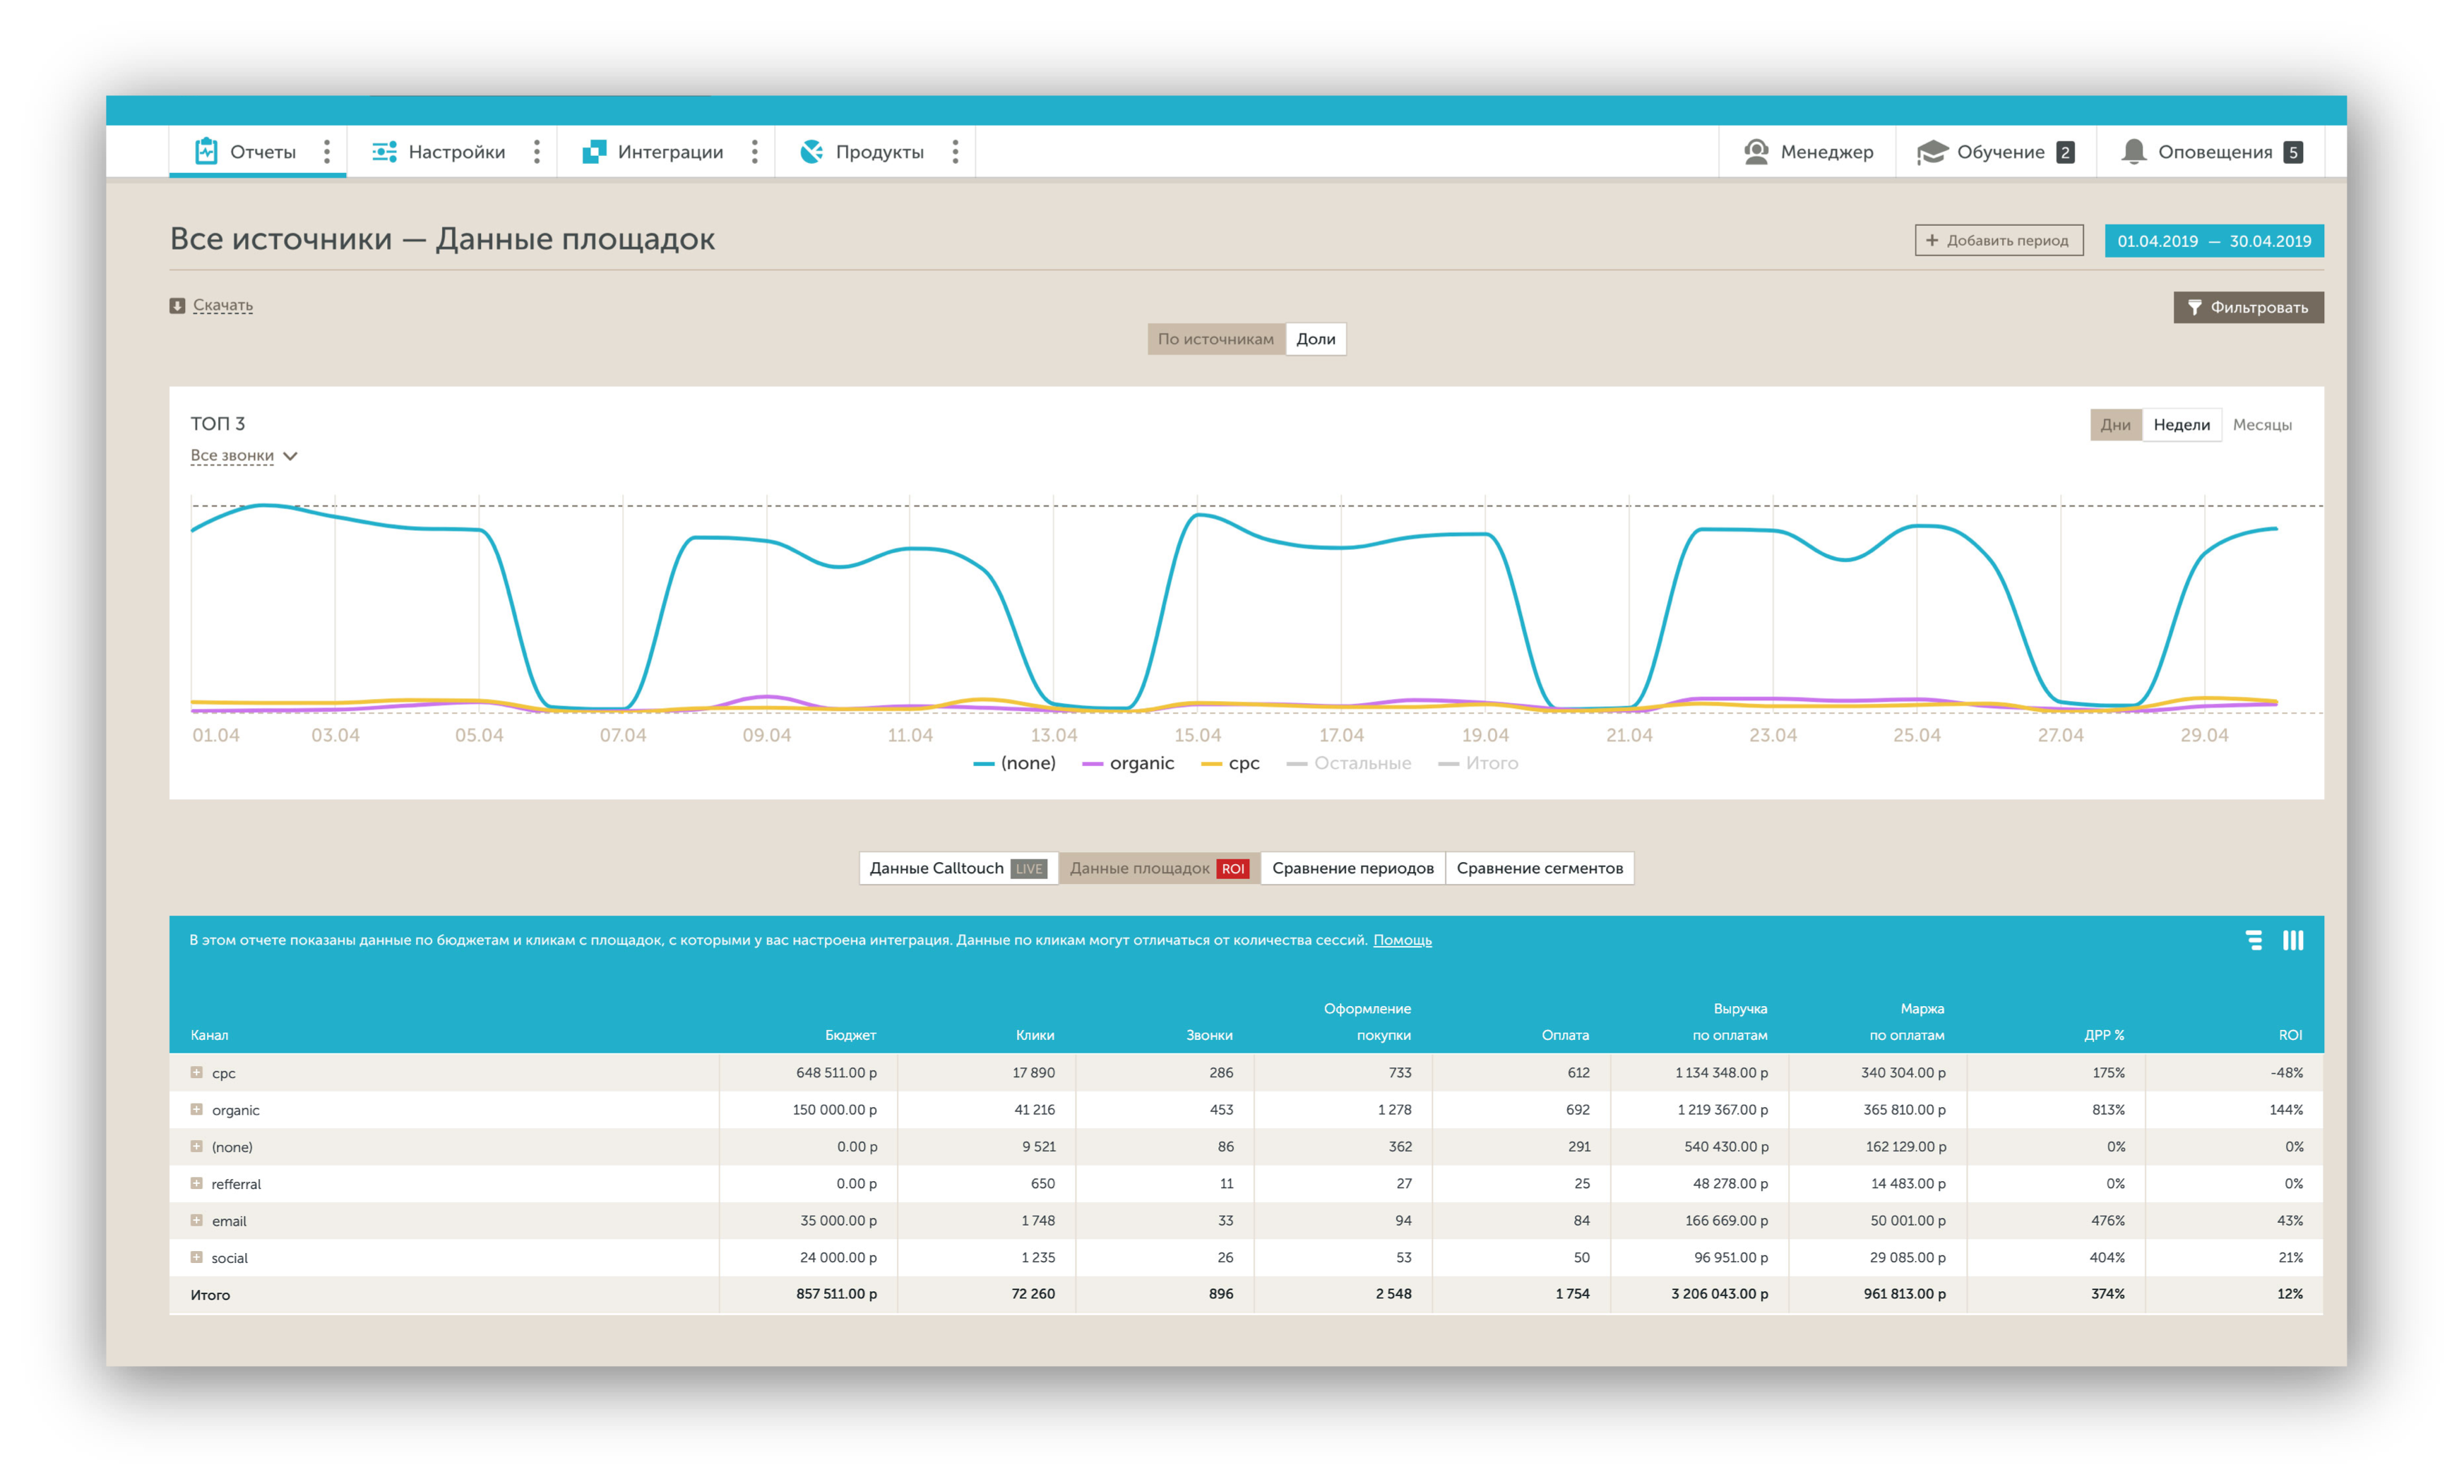The image size is (2464, 1484).
Task: Open the Оповещения bell icon
Action: [2133, 151]
